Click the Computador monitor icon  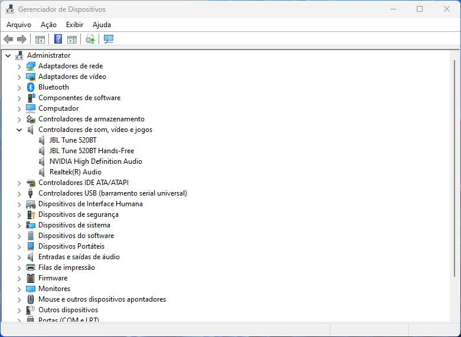pos(31,108)
